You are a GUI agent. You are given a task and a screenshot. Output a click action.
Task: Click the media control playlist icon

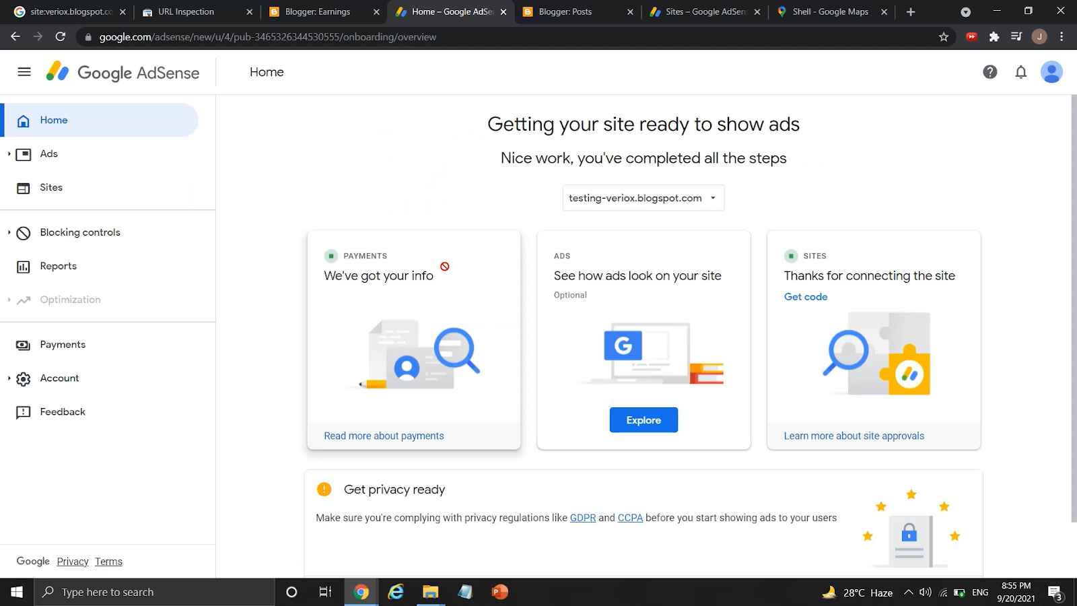(1016, 37)
